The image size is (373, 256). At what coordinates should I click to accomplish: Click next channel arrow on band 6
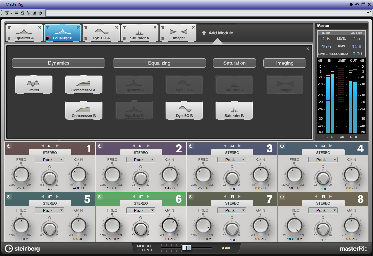[x=148, y=196]
